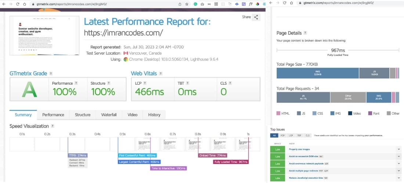Click the Font legend color swatch
The height and width of the screenshot is (183, 404).
point(370,113)
